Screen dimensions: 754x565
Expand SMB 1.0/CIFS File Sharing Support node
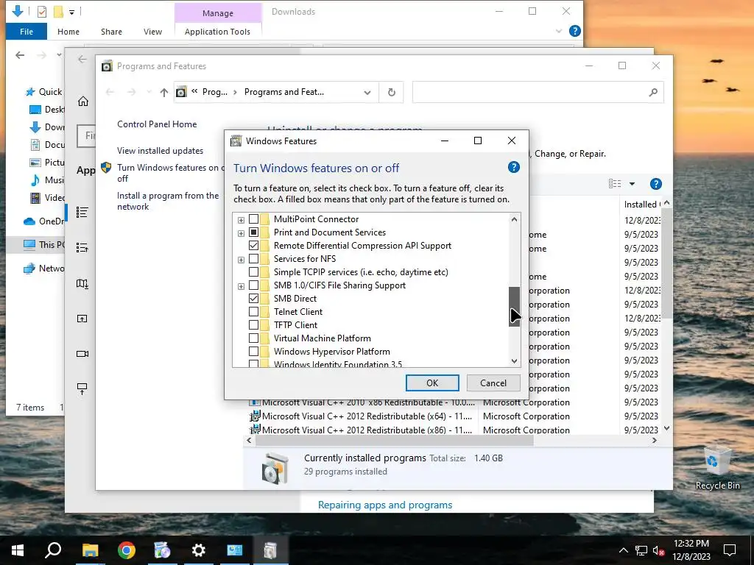pos(241,286)
